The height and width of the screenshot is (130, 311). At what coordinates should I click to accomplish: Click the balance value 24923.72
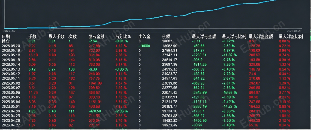(169, 74)
